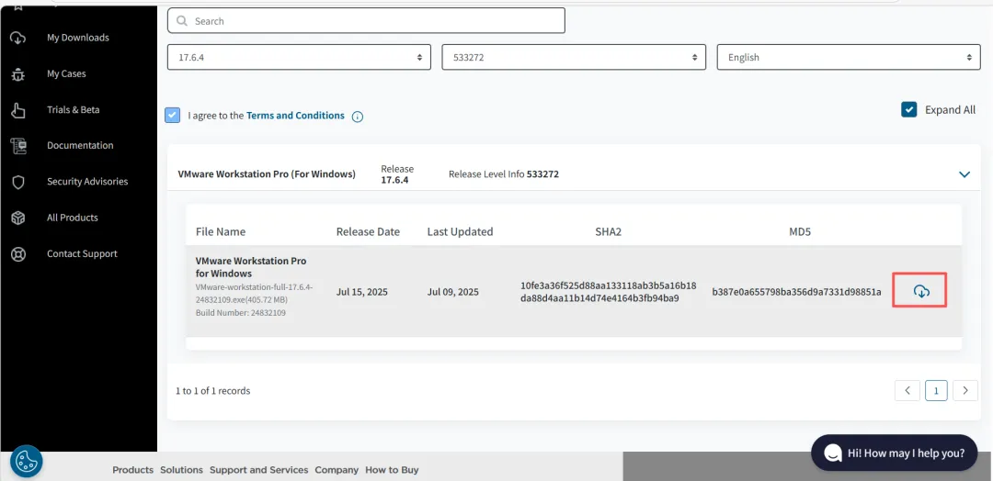The width and height of the screenshot is (993, 481).
Task: Open the cookie preferences icon
Action: [x=26, y=462]
